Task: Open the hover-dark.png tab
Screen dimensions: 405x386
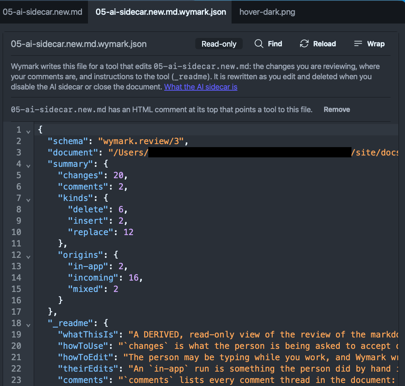Action: 267,12
